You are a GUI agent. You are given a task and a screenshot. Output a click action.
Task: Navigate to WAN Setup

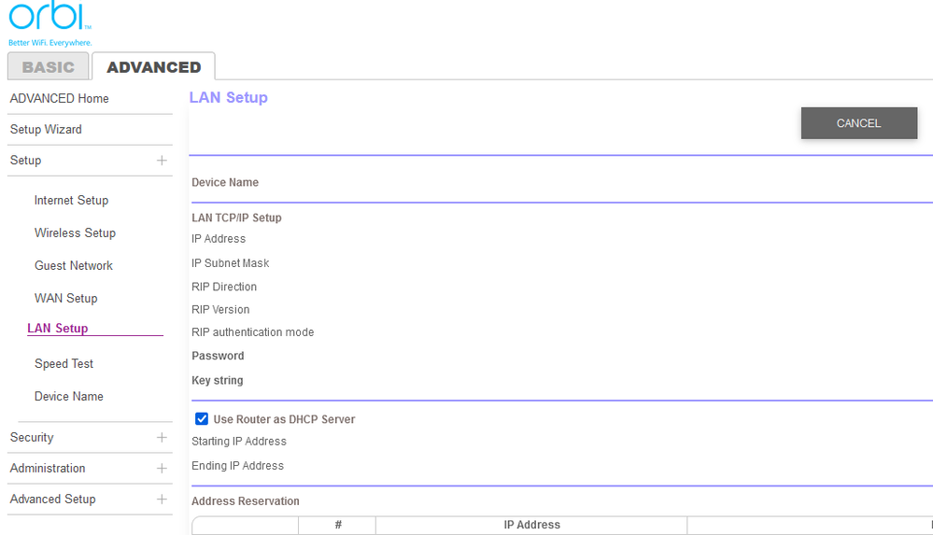pos(65,298)
